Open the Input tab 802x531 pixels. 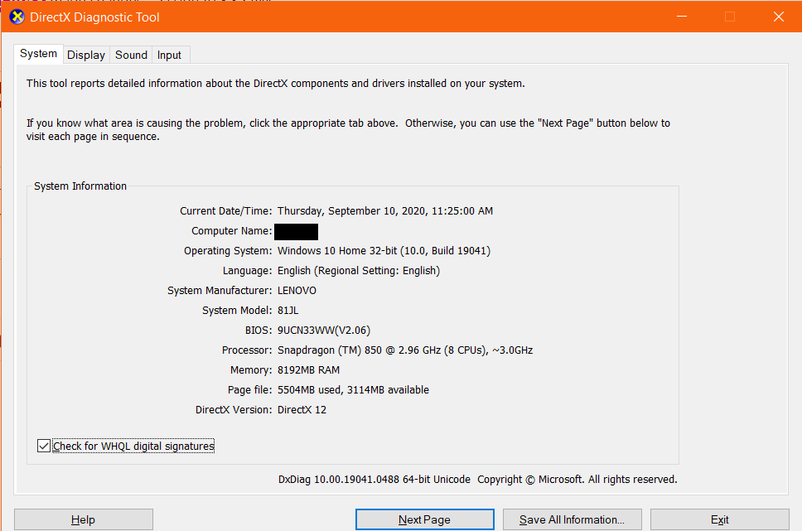(169, 55)
